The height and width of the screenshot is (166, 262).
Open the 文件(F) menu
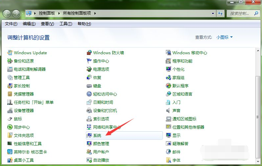coord(11,24)
